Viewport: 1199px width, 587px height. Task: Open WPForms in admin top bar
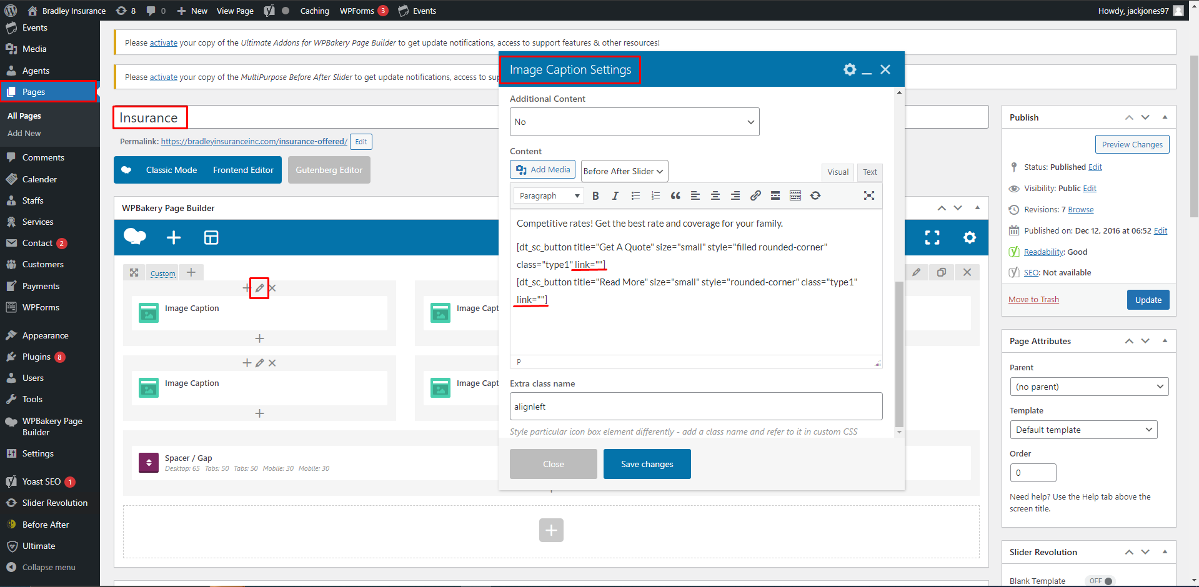(x=364, y=11)
